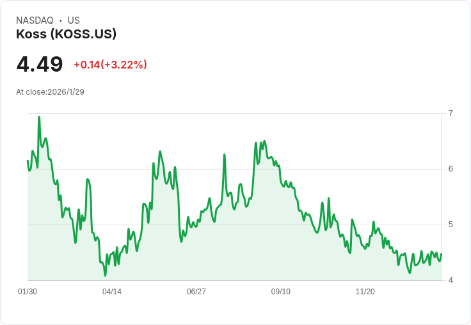
Task: Click the price peak just before 09/10
Action: pyautogui.click(x=264, y=141)
